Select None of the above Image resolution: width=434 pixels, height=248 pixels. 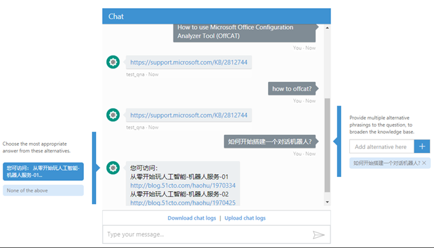pyautogui.click(x=43, y=190)
